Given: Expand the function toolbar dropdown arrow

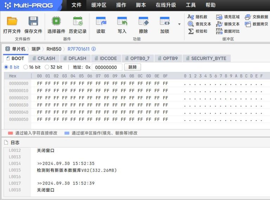Looking at the screenshot, I should pyautogui.click(x=179, y=24).
